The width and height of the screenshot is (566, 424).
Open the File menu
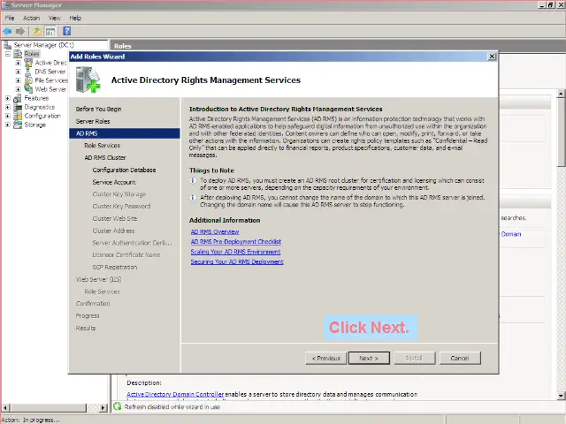pos(10,18)
